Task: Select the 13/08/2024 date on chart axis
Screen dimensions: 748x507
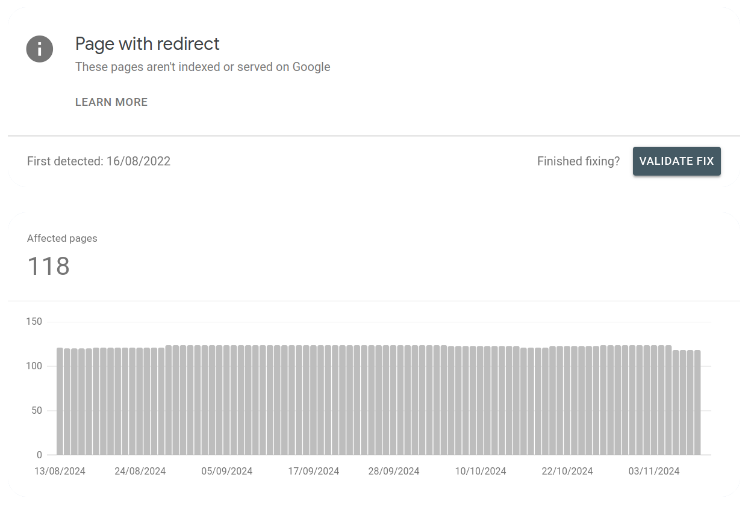Action: tap(60, 471)
